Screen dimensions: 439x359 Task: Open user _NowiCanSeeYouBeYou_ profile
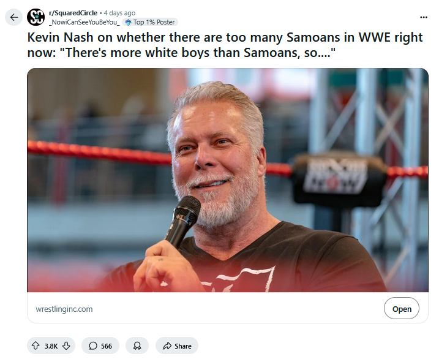click(x=84, y=22)
